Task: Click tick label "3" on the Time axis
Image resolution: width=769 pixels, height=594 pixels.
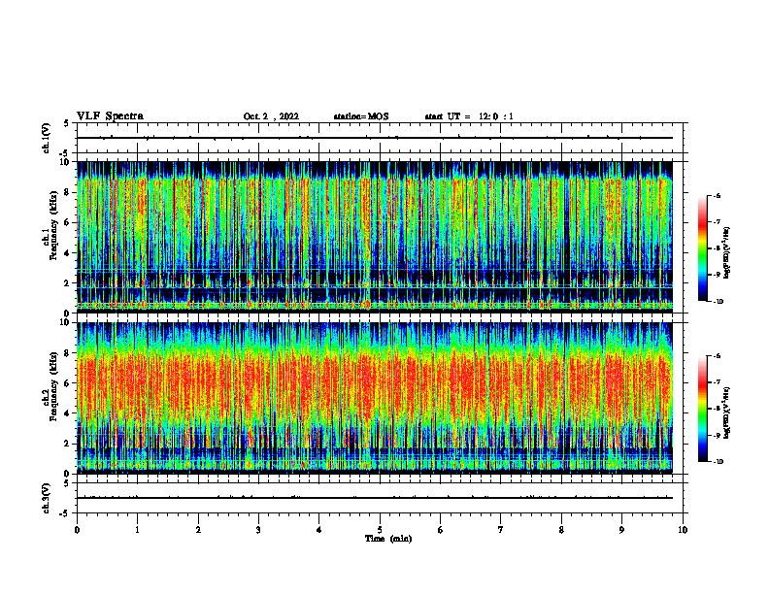Action: click(x=258, y=530)
